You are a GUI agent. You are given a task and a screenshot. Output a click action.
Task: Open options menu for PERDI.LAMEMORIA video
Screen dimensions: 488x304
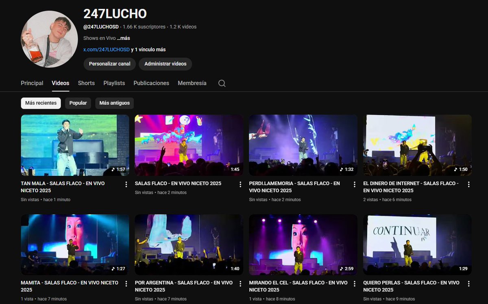coord(355,184)
